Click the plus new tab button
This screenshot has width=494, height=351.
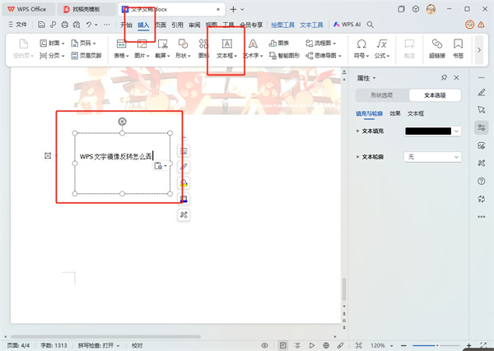[x=233, y=9]
